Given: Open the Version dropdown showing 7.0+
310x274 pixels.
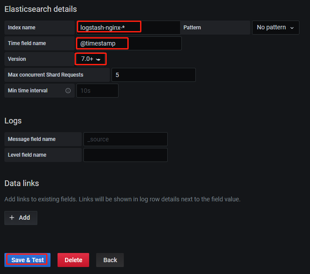Looking at the screenshot, I should pyautogui.click(x=90, y=59).
